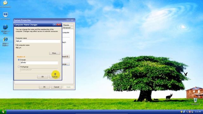
Task: Click the help button in System Properties title bar
Action: click(x=68, y=20)
